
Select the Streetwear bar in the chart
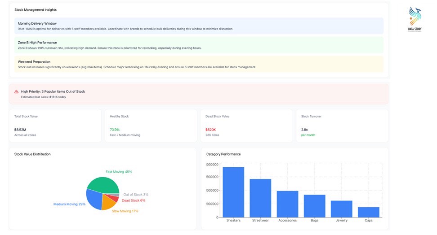click(260, 198)
